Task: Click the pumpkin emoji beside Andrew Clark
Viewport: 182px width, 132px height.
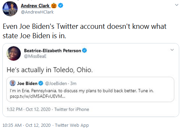Action: (54, 6)
